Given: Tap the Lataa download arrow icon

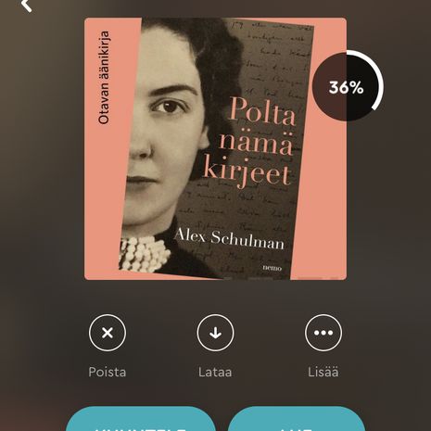Looking at the screenshot, I should (x=215, y=333).
